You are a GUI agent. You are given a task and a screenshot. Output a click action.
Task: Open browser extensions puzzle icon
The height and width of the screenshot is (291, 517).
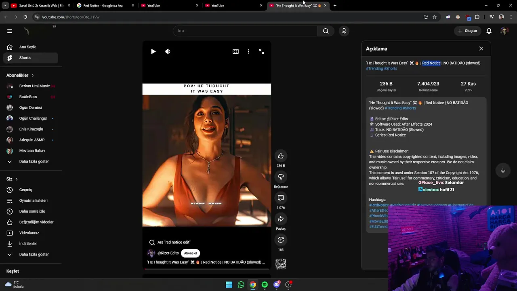477,17
